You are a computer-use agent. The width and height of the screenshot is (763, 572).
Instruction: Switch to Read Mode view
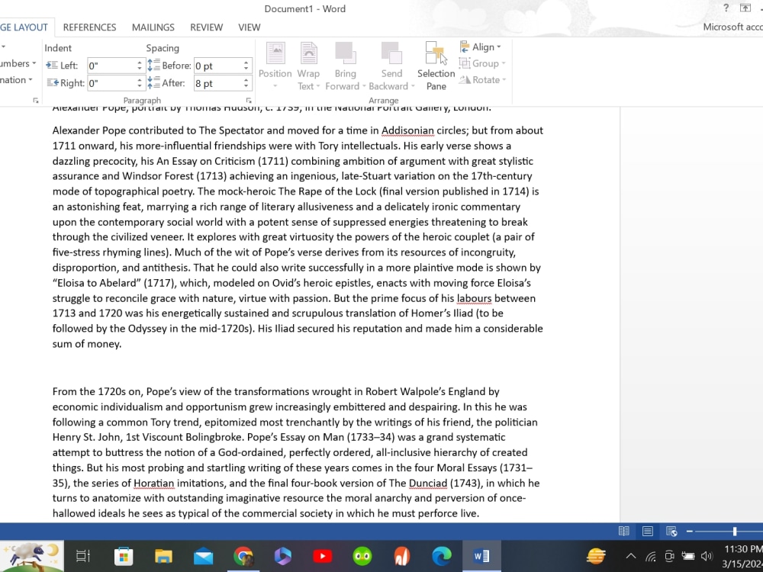pos(624,531)
